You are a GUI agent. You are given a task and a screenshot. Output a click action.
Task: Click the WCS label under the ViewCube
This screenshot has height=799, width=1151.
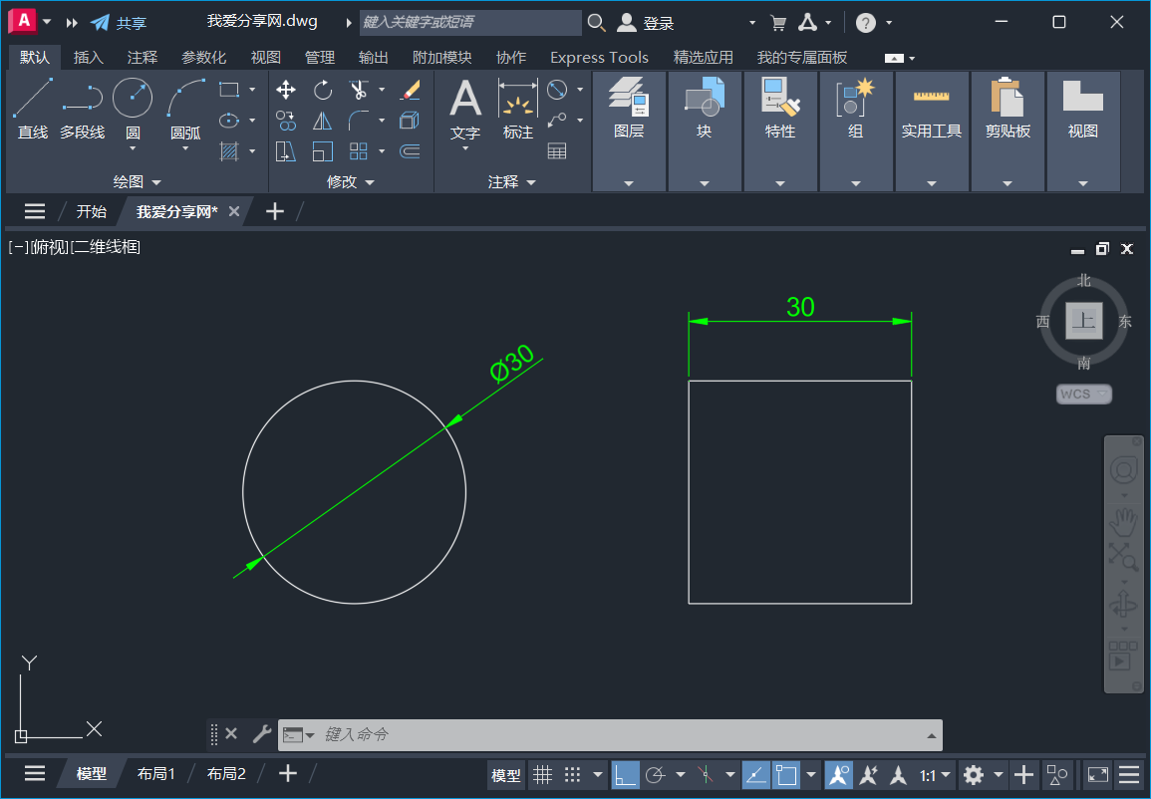pyautogui.click(x=1082, y=394)
